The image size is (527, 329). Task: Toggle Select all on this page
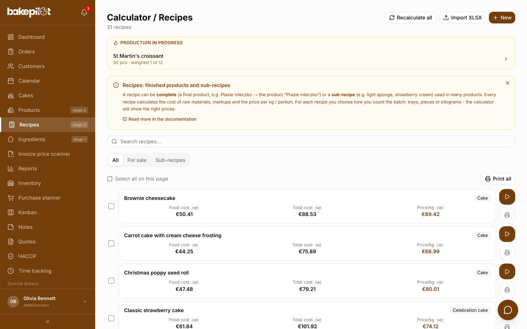coord(110,179)
